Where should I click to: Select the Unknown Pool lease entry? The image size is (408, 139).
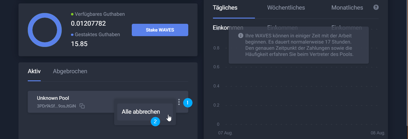click(x=108, y=102)
